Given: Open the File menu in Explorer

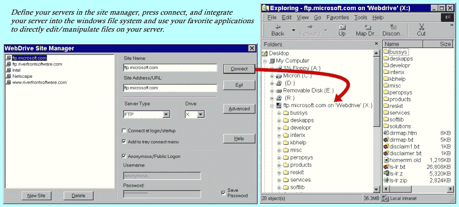Looking at the screenshot, I should pyautogui.click(x=272, y=17).
